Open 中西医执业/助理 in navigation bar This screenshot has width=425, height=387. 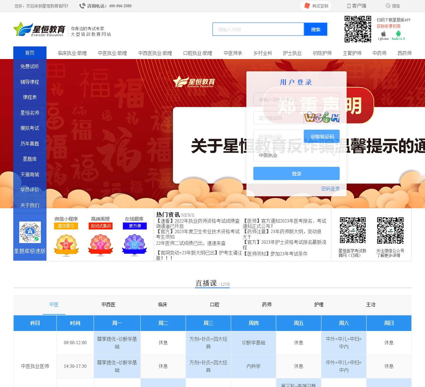coord(155,53)
